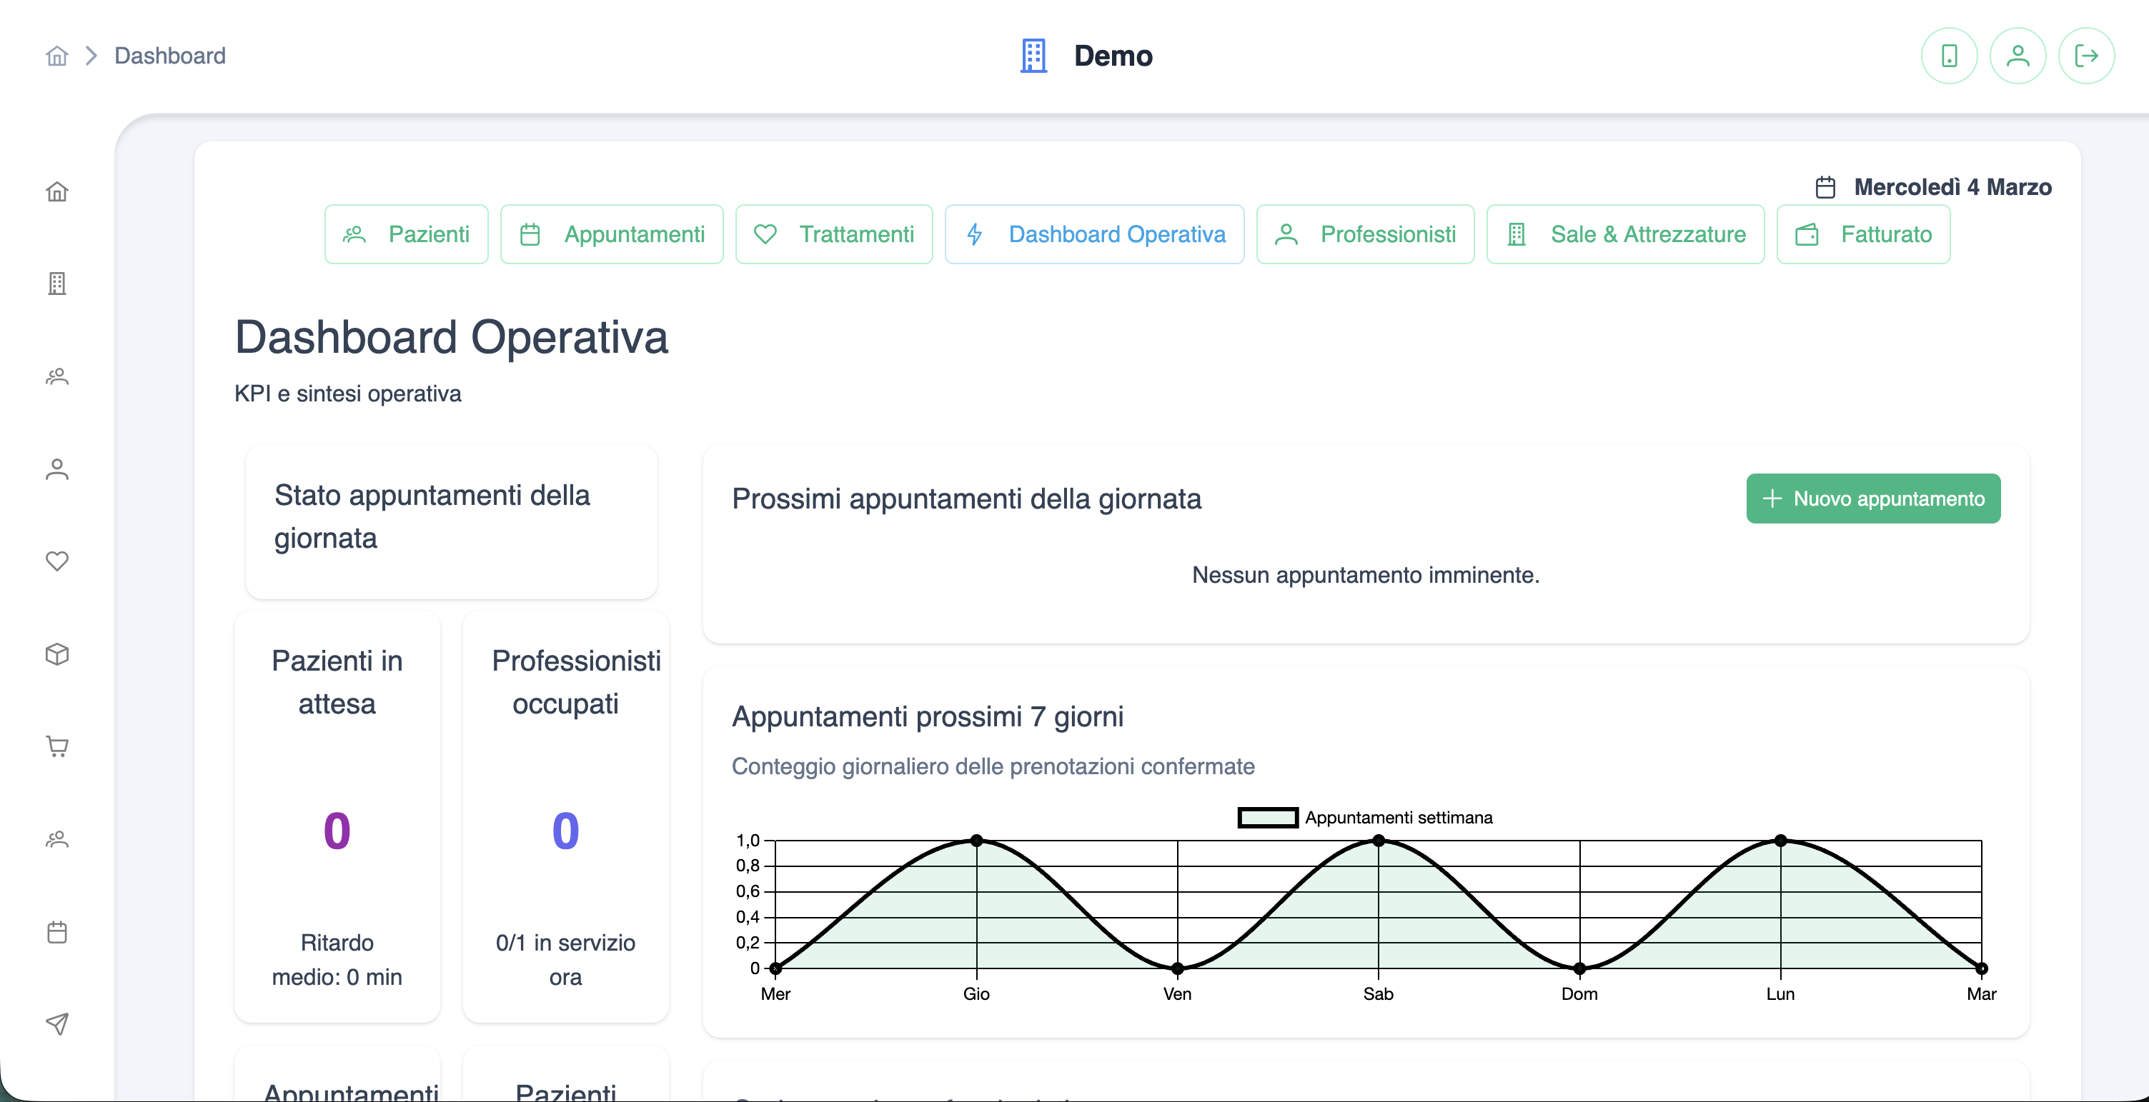Click the Dashboard breadcrumb link
Screen dimensions: 2149x1102
[170, 56]
